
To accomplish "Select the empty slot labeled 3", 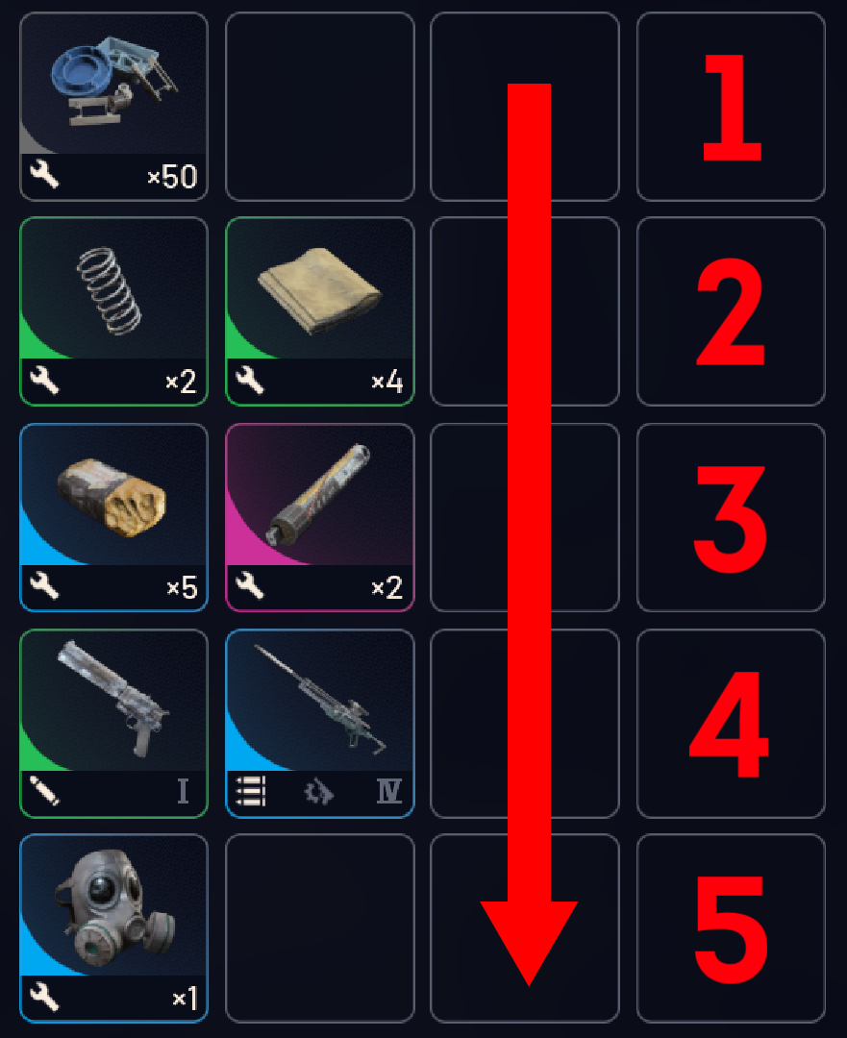I will pos(731,517).
